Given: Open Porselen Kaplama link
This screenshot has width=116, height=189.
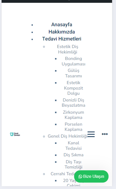Looking at the screenshot, I should coord(74,127).
